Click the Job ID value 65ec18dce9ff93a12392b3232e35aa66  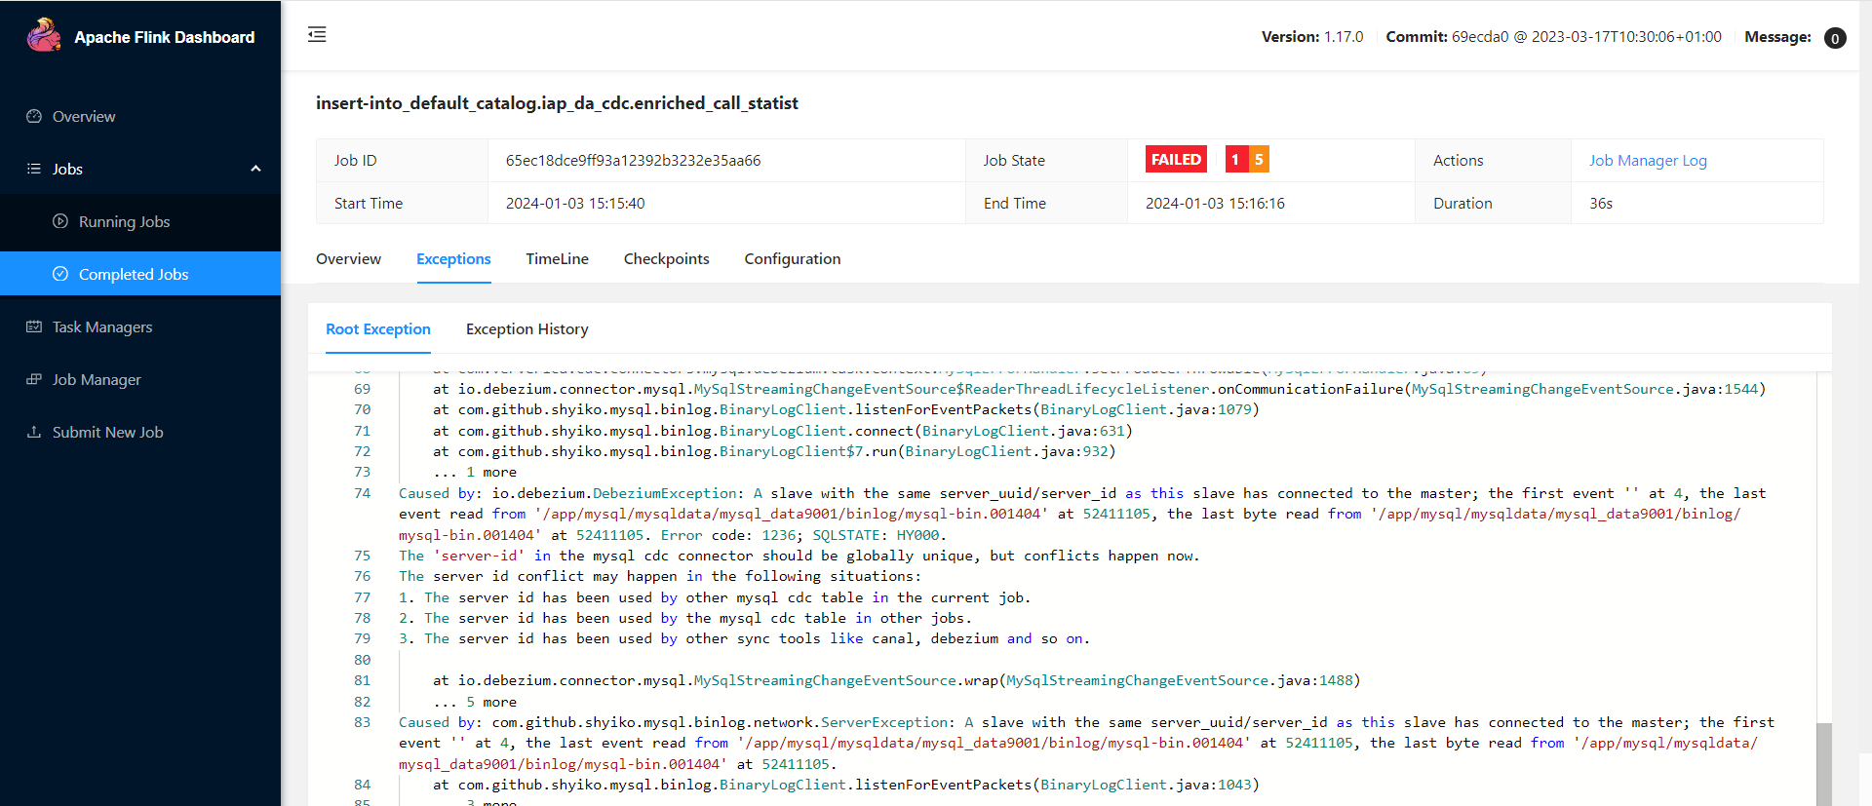633,160
